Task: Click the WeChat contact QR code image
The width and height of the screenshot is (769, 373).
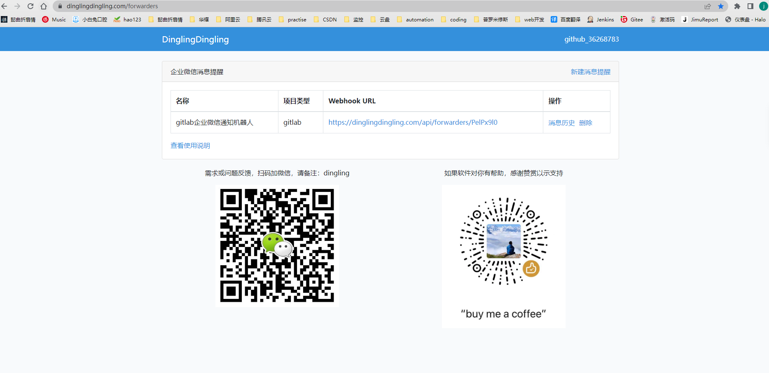Action: (x=277, y=246)
